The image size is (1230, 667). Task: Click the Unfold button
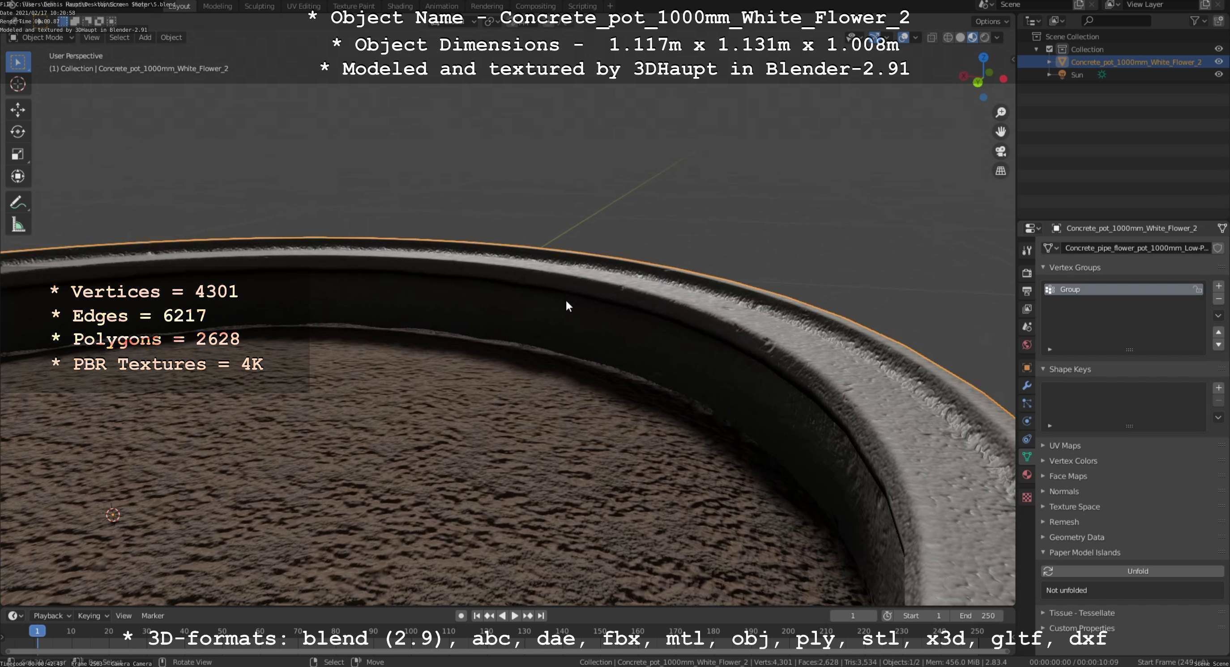[1132, 571]
